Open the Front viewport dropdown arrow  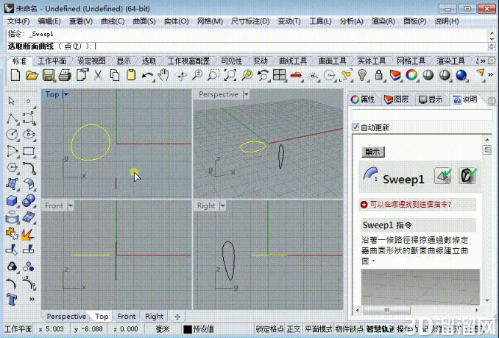[71, 205]
